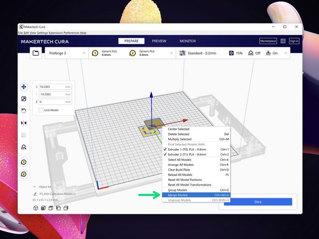Select P3_DSH Calibration Model in object list

pos(58,194)
